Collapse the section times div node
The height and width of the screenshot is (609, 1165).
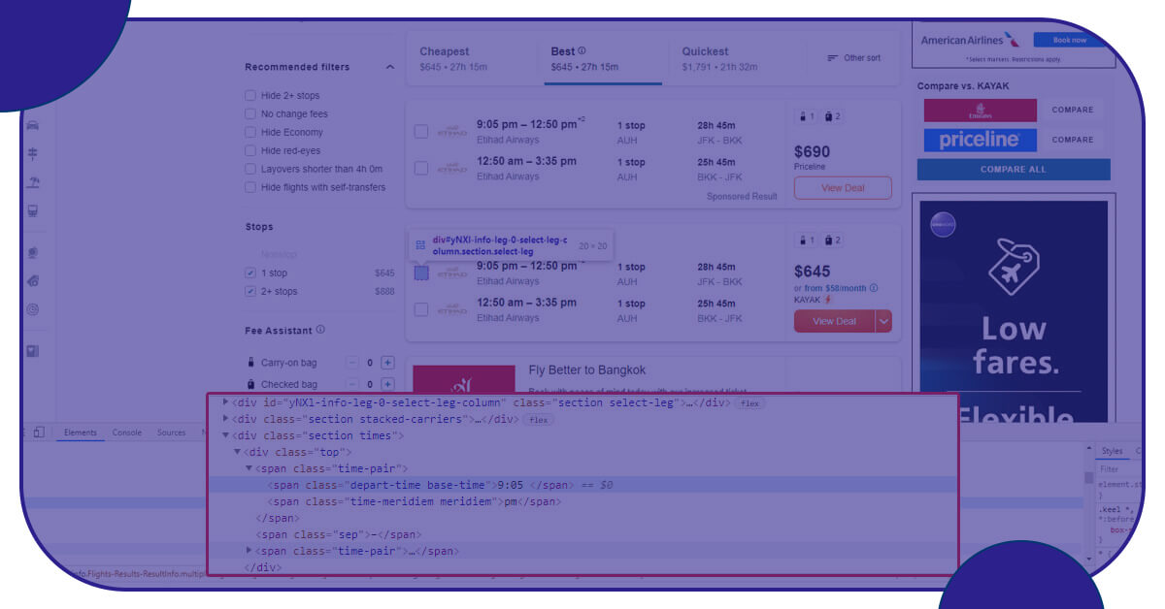[x=226, y=436]
